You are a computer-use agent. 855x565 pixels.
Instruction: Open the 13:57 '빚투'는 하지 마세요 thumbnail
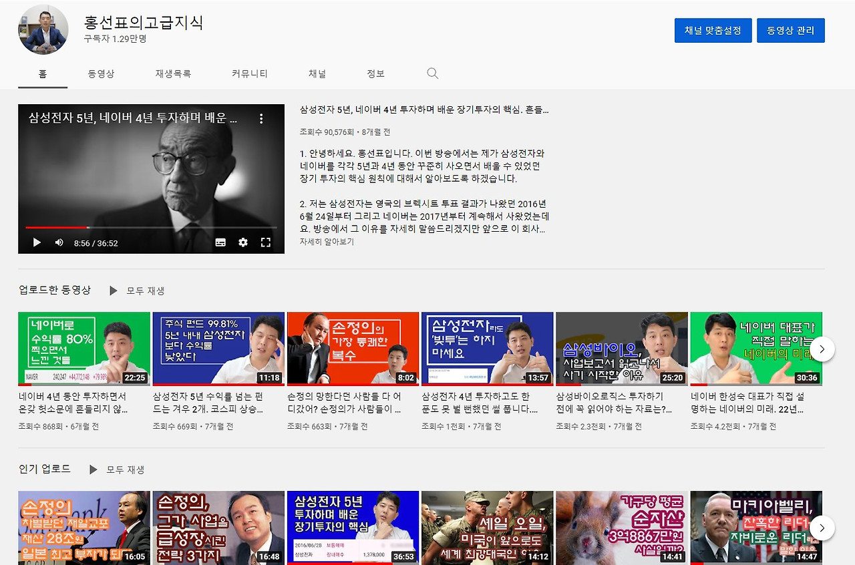488,349
